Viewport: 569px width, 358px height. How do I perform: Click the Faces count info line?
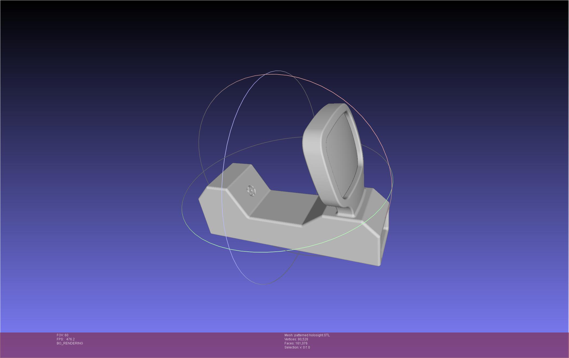pos(296,343)
